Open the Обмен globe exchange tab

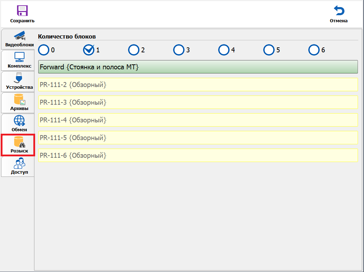19,124
